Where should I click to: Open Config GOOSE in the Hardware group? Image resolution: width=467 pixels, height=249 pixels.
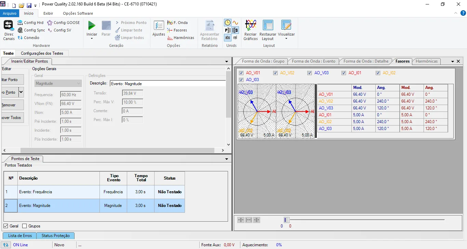click(x=63, y=23)
